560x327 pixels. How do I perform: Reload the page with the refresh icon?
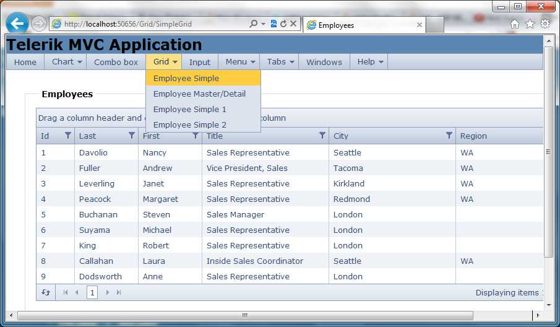[283, 24]
